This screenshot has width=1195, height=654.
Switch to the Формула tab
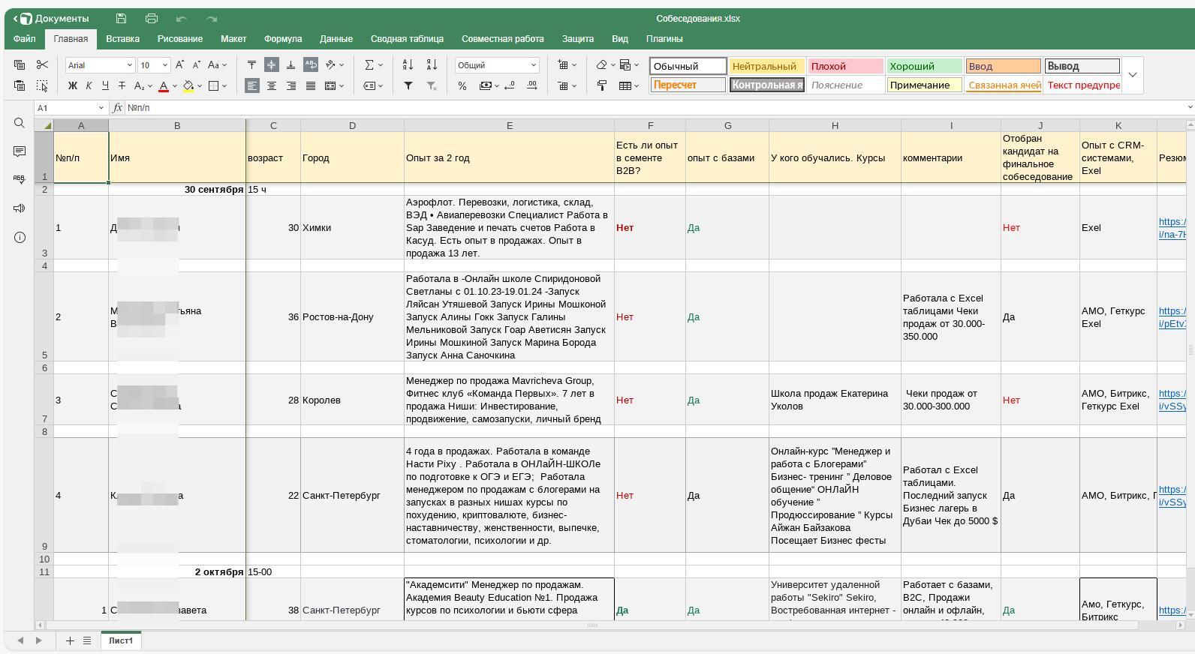[283, 39]
